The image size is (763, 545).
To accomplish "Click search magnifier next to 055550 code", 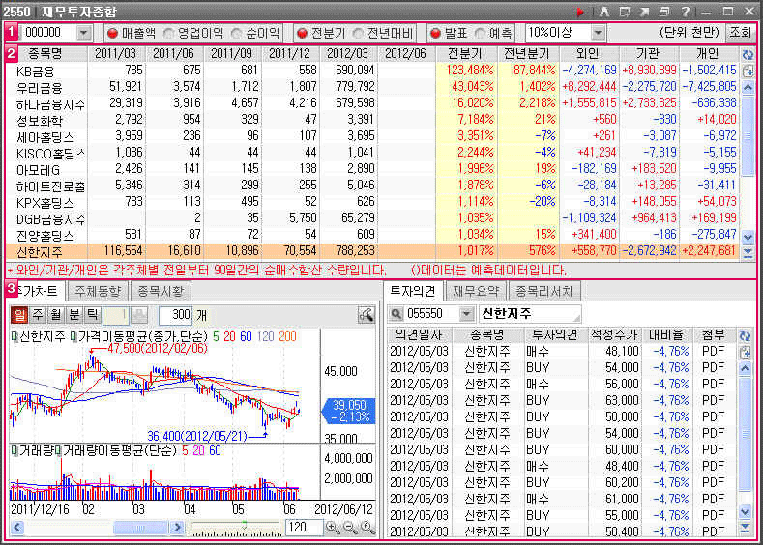I will 396,314.
